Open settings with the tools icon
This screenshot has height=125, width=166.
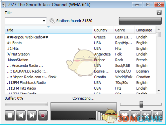point(147,115)
